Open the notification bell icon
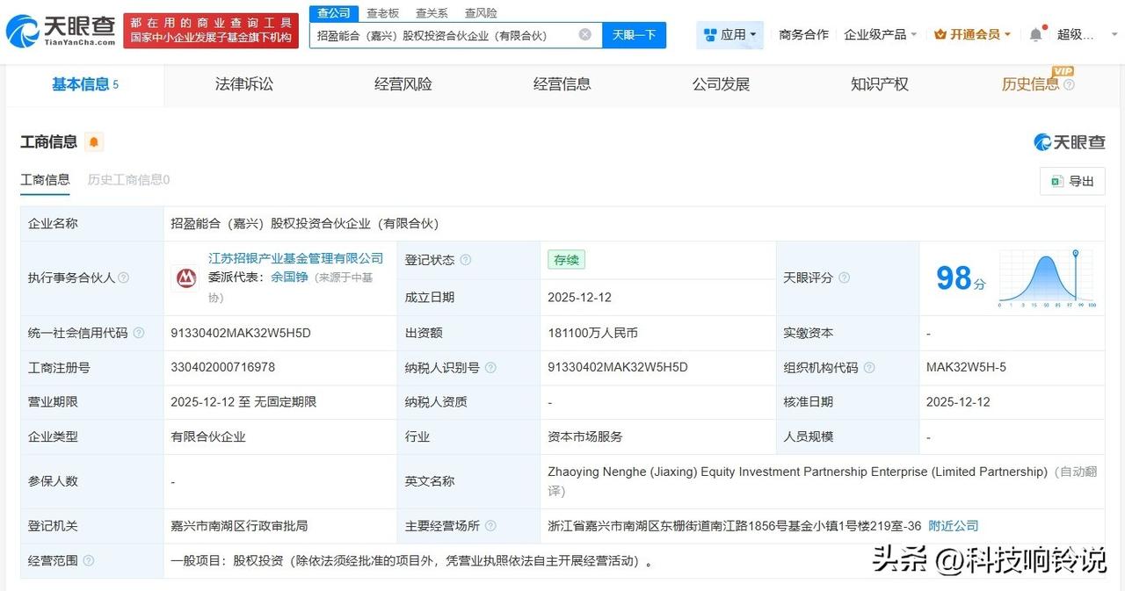1125x591 pixels. [x=1036, y=35]
